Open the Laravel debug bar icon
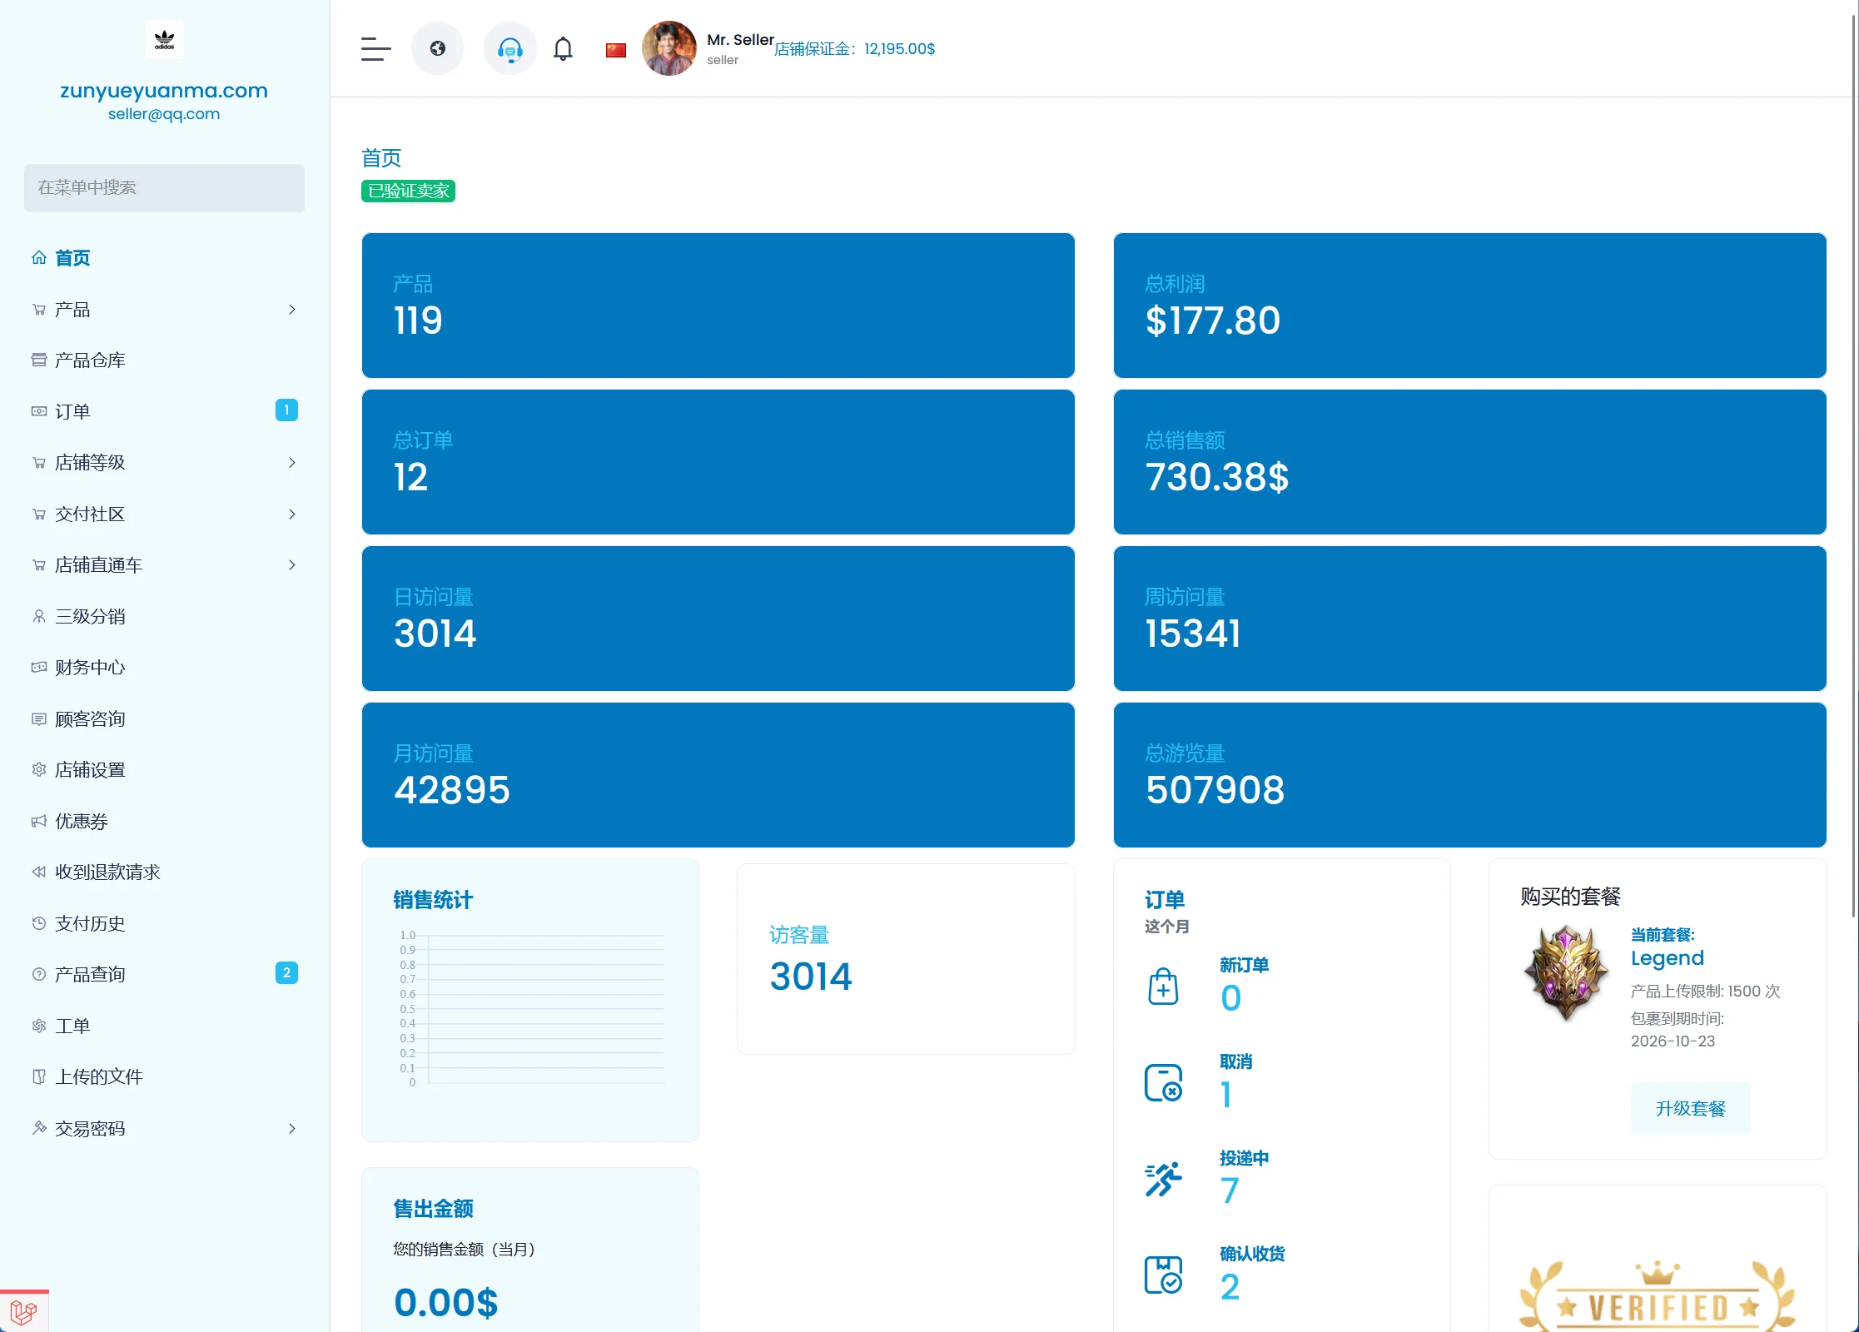Screen dimensions: 1859x1332 click(x=24, y=1312)
